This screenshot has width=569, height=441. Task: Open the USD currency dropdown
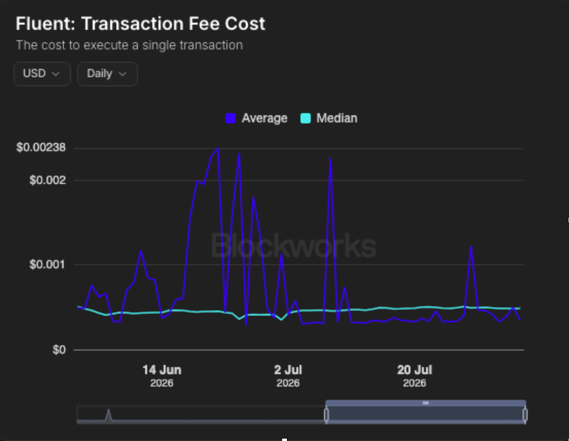point(42,74)
